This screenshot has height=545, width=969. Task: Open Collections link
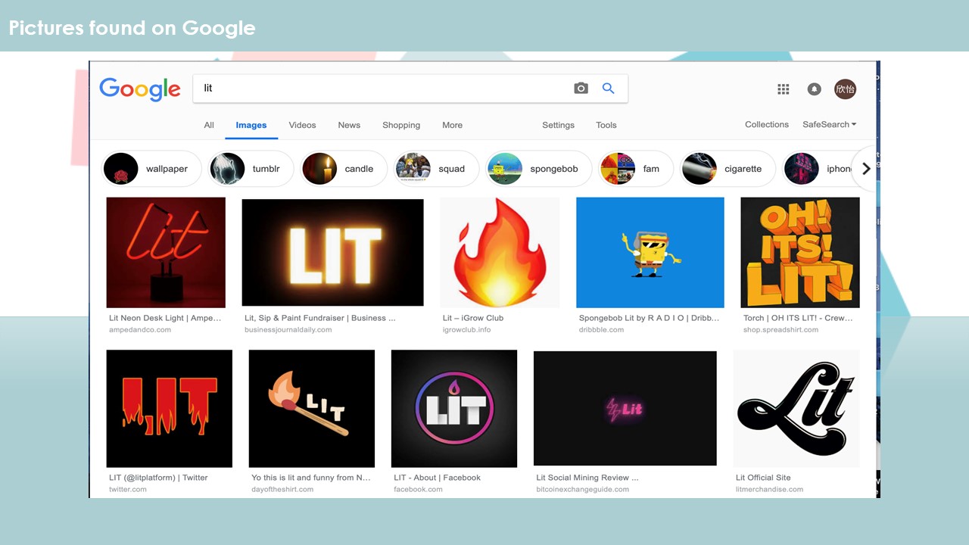coord(767,124)
